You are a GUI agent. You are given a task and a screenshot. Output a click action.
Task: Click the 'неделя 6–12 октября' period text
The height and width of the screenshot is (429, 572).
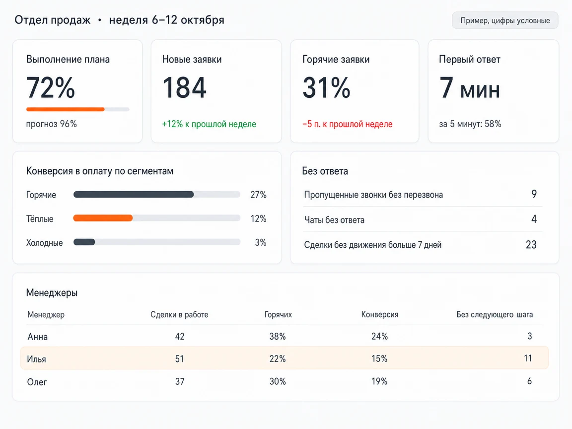point(167,20)
